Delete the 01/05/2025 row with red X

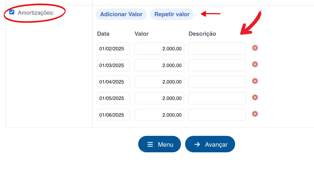(255, 98)
